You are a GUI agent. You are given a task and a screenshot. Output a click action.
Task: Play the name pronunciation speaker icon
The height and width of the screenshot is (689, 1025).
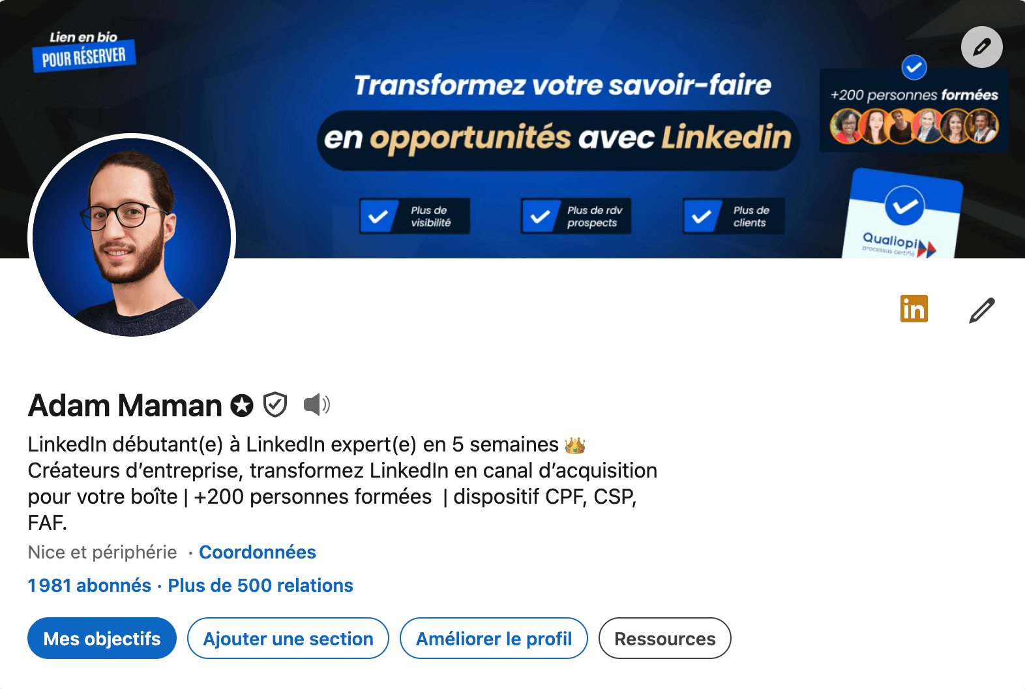tap(317, 405)
